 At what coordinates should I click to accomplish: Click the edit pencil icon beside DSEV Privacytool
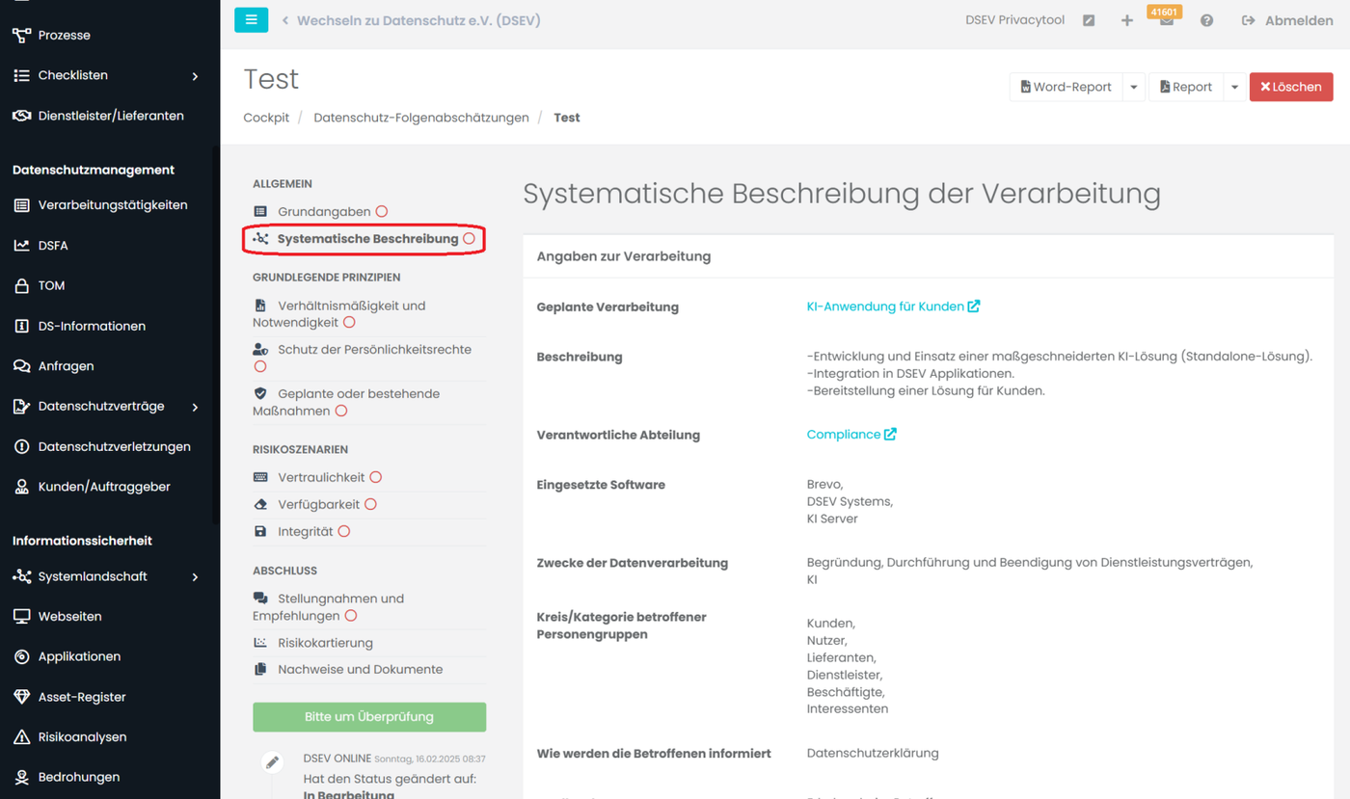(1089, 20)
